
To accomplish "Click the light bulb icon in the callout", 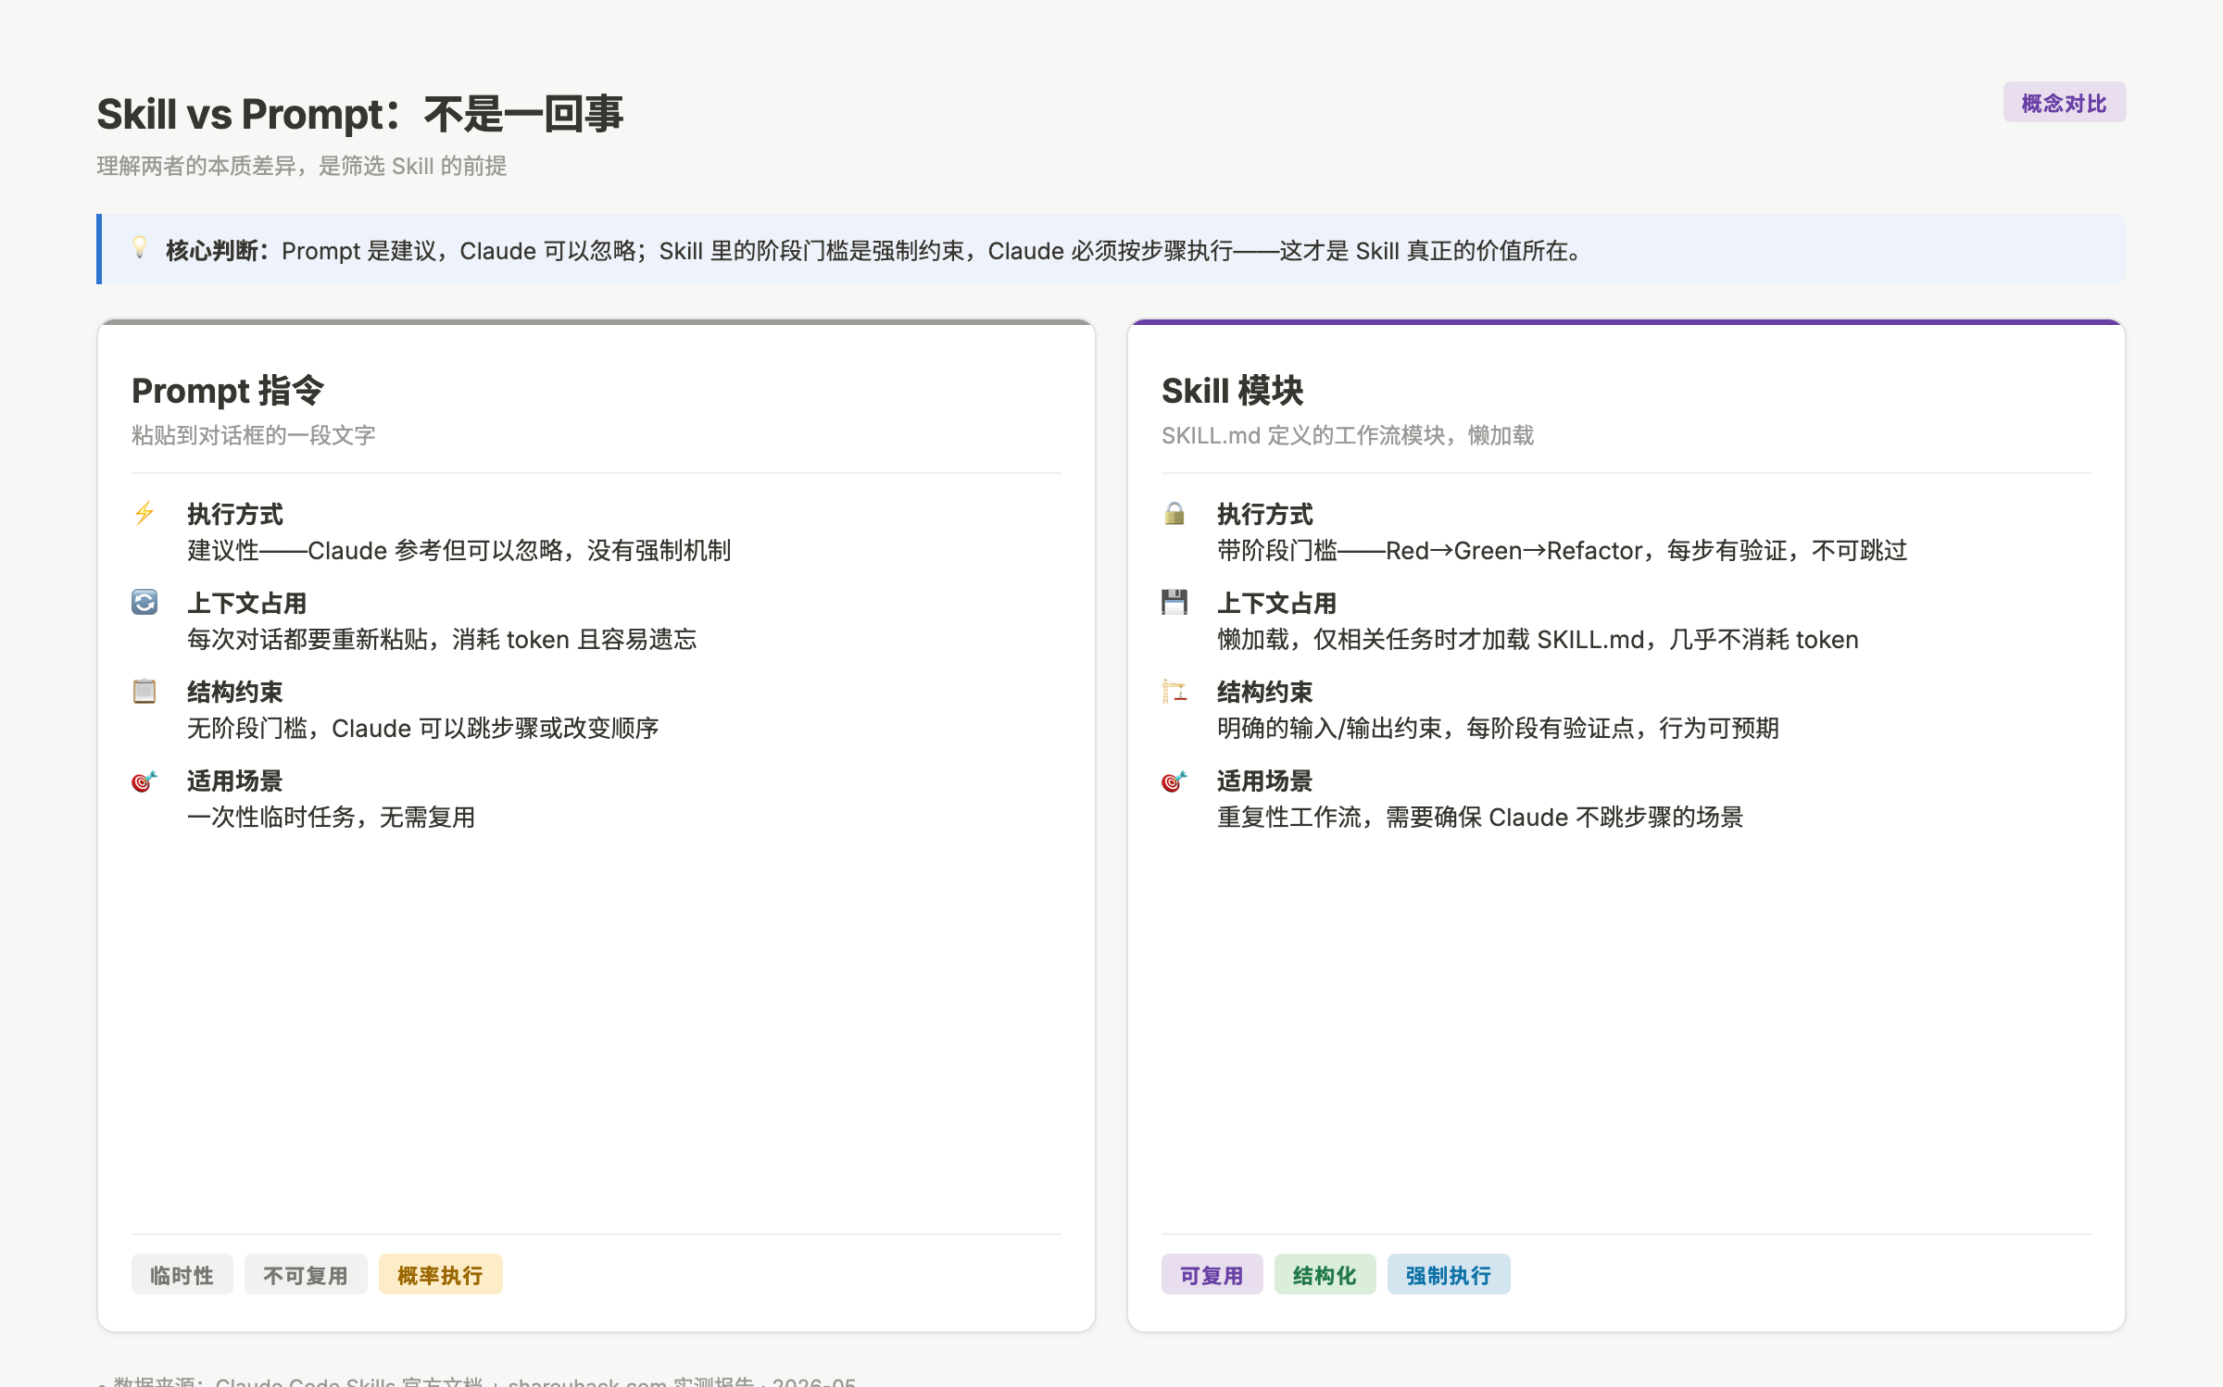I will point(140,248).
